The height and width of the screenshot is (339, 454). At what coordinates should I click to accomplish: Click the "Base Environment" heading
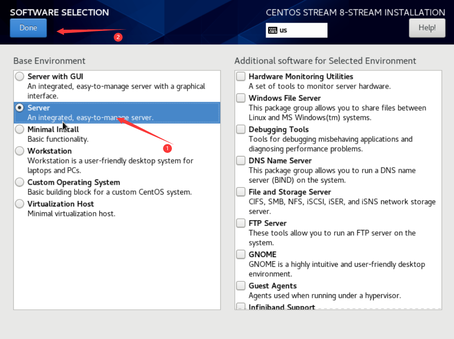tap(49, 61)
